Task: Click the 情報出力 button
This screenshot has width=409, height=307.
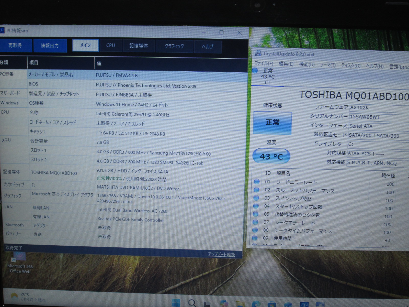Action: tap(50, 46)
